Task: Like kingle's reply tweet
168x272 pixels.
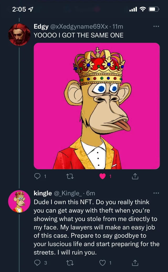Action: click(x=103, y=263)
